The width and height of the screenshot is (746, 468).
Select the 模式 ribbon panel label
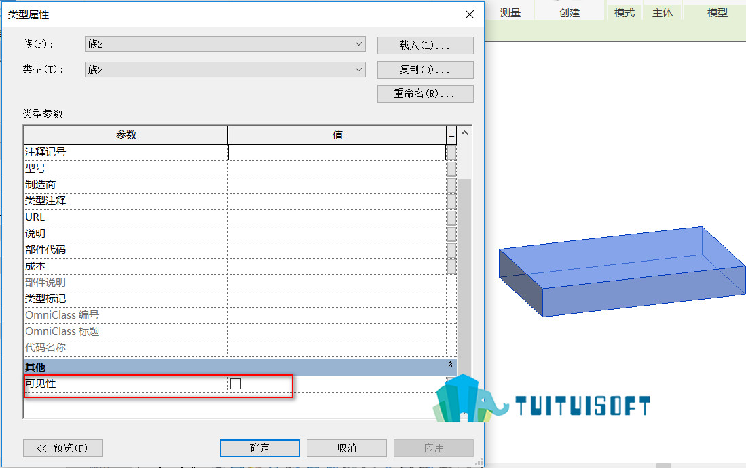coord(624,13)
